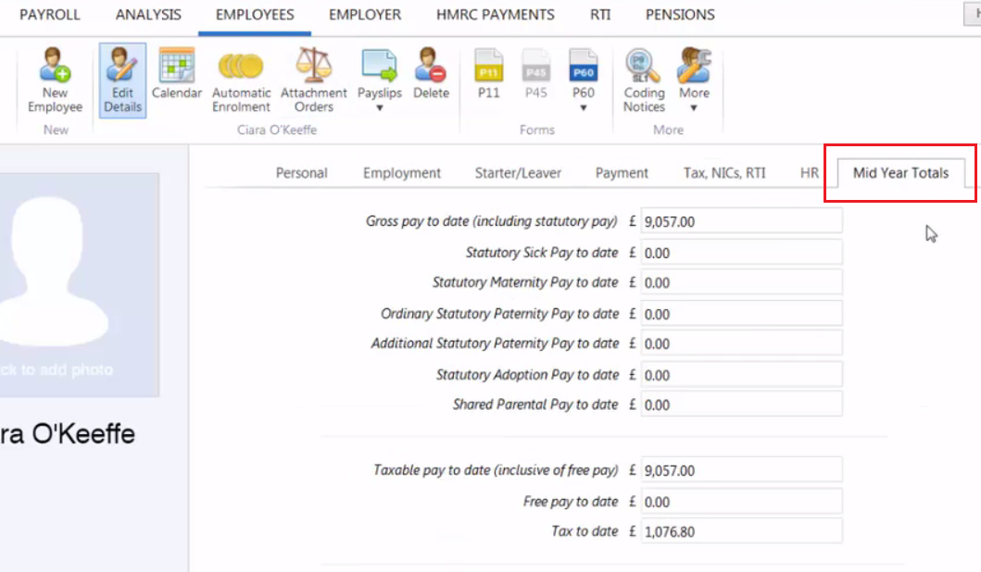Click the Statutory Adoption Pay to date field
Screen dimensions: 981x572
(x=741, y=375)
